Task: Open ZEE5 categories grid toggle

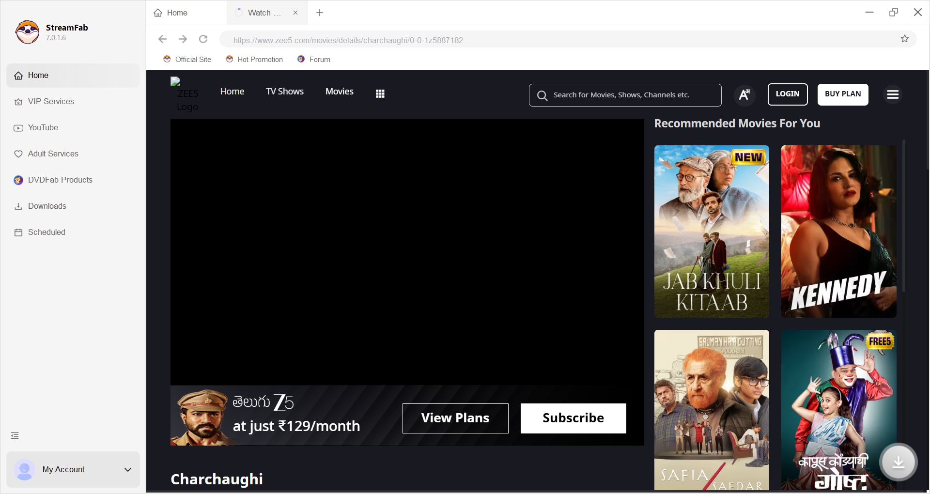Action: 380,93
